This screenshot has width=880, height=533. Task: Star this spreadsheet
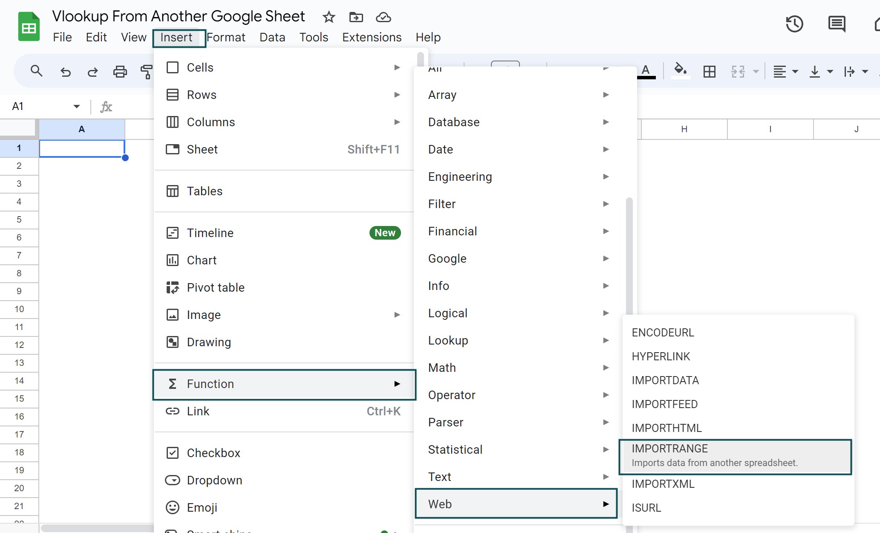point(329,17)
